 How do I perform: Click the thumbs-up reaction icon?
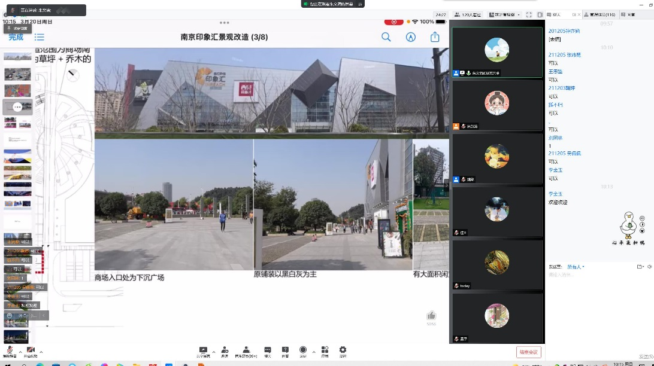point(431,316)
